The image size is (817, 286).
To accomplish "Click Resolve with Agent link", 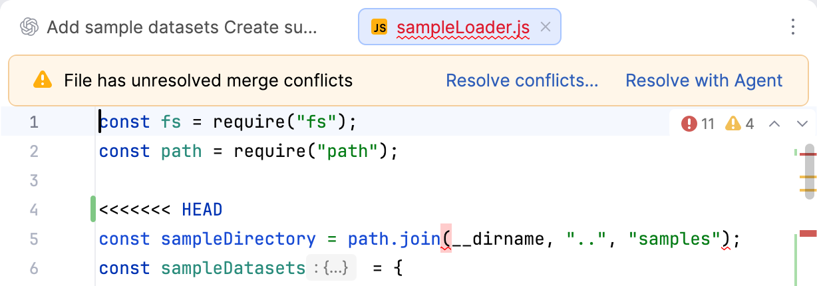I will point(704,81).
